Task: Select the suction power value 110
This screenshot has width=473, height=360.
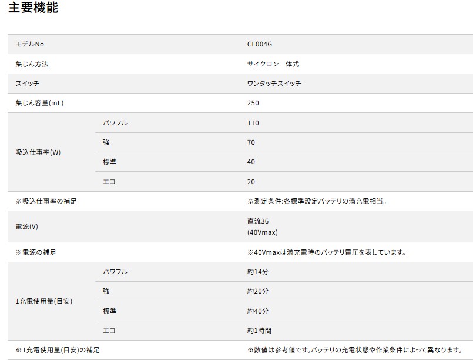Action: pyautogui.click(x=253, y=123)
